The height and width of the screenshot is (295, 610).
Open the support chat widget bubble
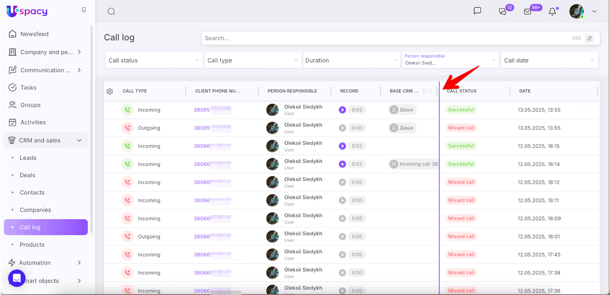17,278
